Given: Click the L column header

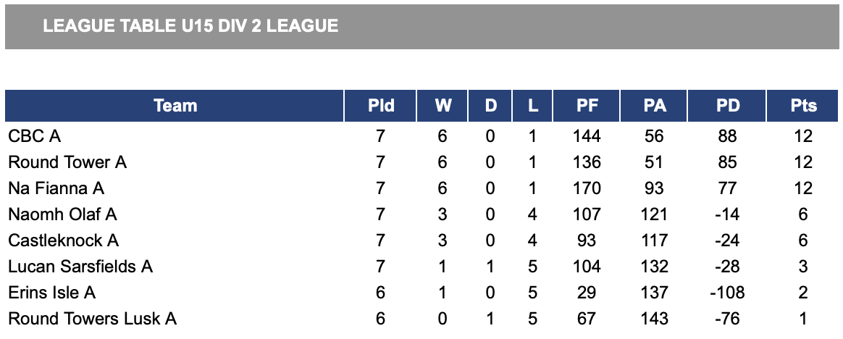Looking at the screenshot, I should click(x=533, y=106).
